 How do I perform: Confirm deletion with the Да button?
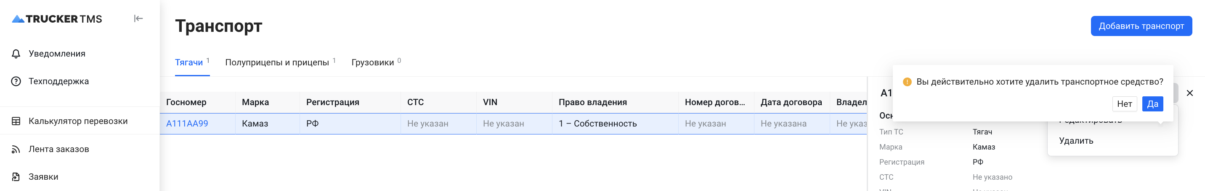[x=1152, y=104]
